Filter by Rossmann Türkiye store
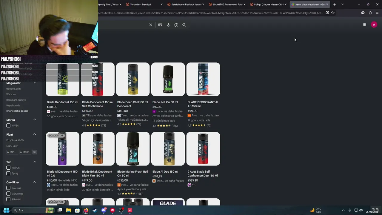This screenshot has height=215, width=382. 16,100
